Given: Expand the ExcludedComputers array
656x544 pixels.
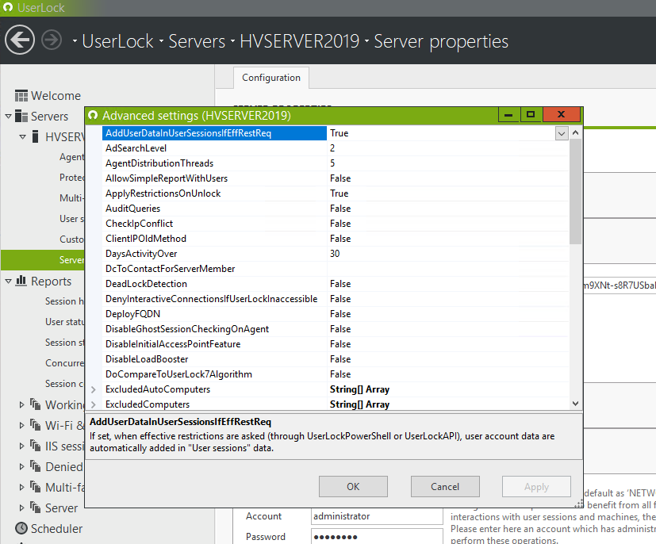Looking at the screenshot, I should click(x=94, y=404).
